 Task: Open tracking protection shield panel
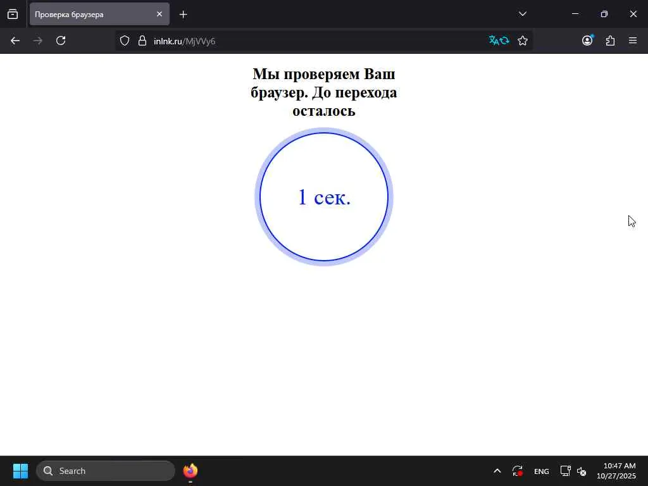click(x=125, y=40)
